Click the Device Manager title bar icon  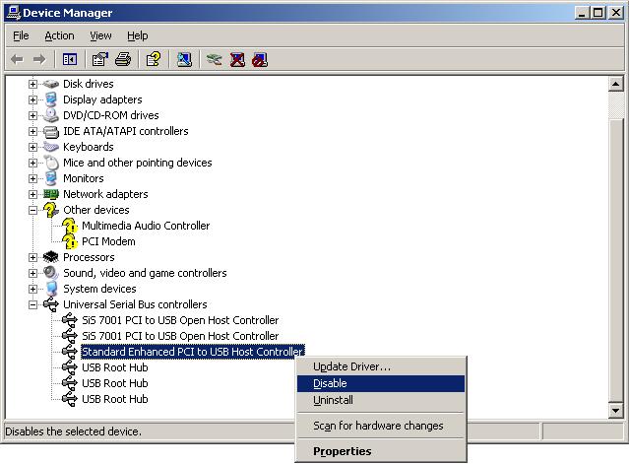tap(14, 13)
